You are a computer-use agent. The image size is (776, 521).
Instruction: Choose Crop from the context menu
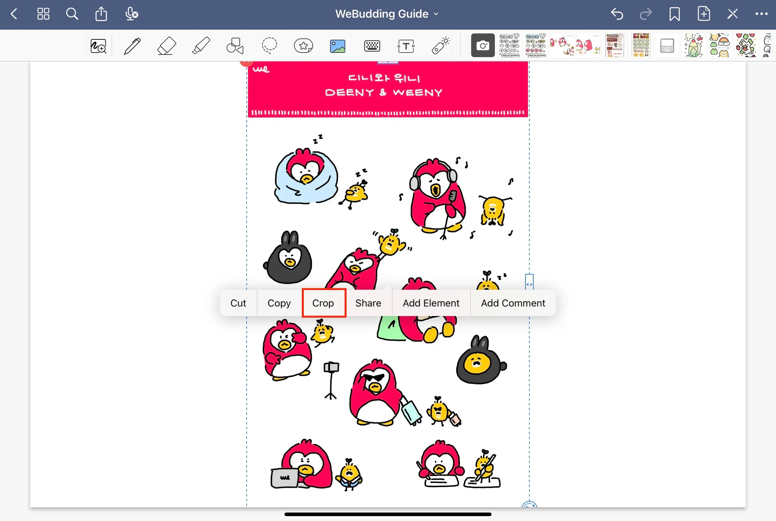click(x=323, y=303)
